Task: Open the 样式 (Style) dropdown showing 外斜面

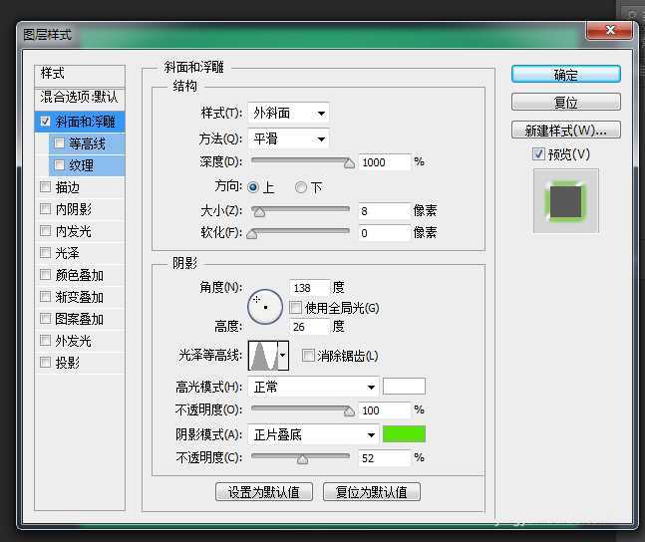Action: click(x=289, y=113)
